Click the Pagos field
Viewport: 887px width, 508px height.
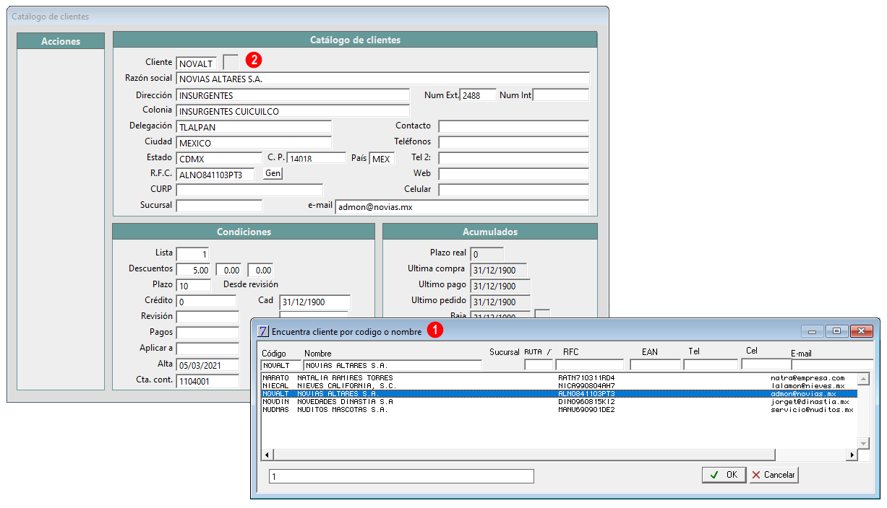(x=207, y=333)
